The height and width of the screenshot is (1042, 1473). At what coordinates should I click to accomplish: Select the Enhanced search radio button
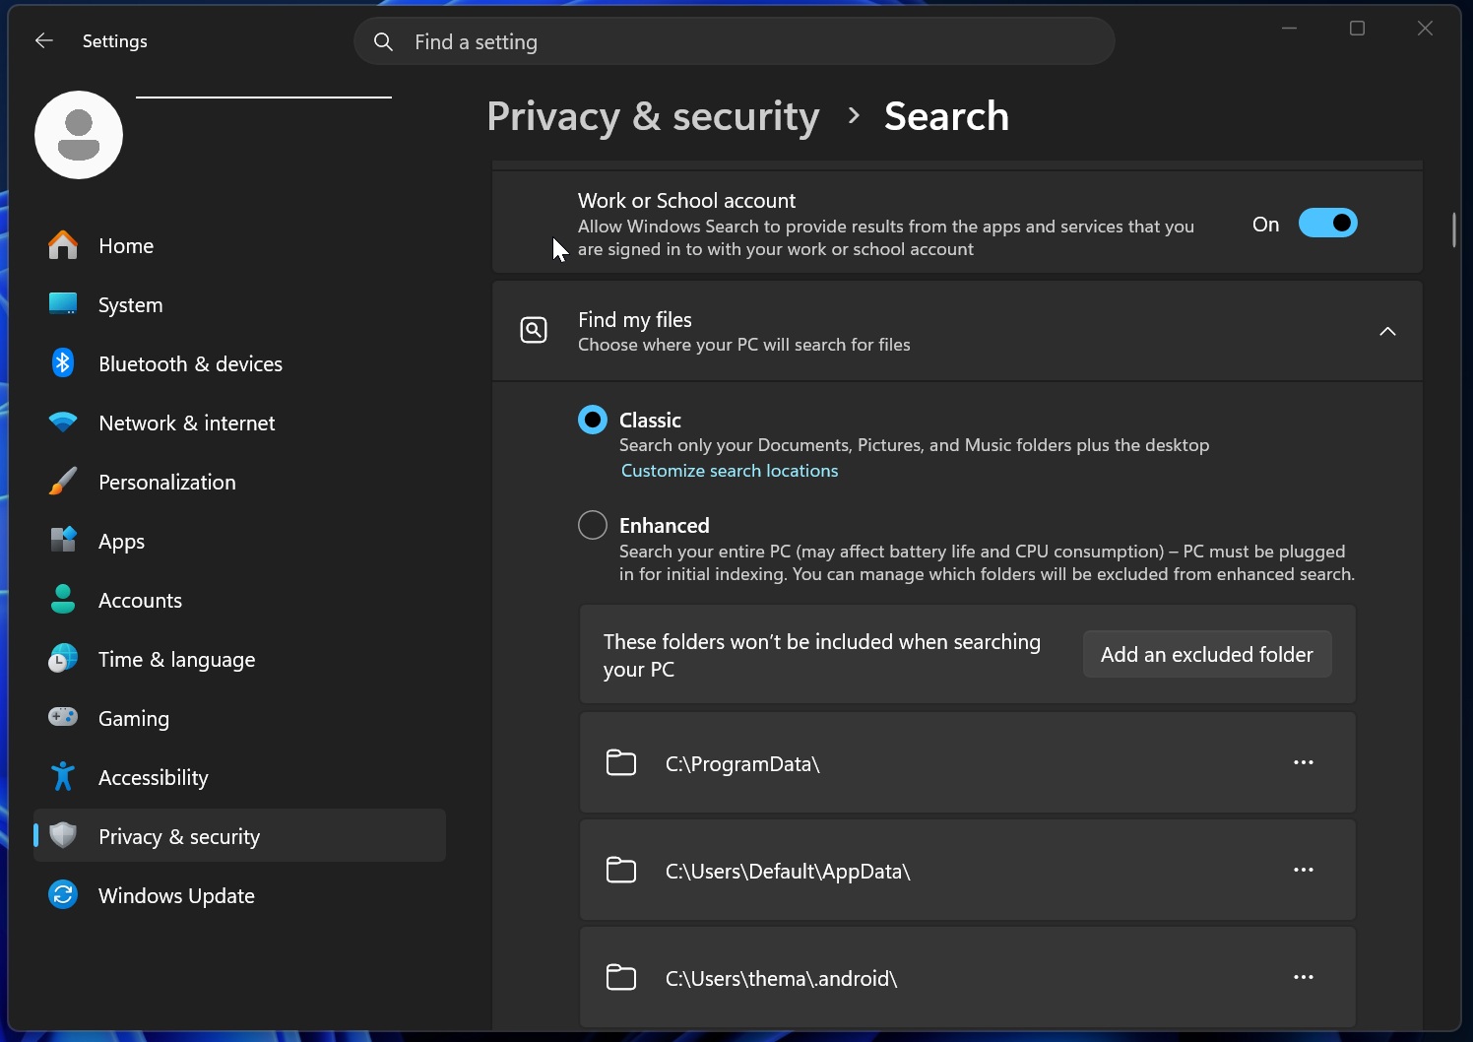tap(593, 525)
